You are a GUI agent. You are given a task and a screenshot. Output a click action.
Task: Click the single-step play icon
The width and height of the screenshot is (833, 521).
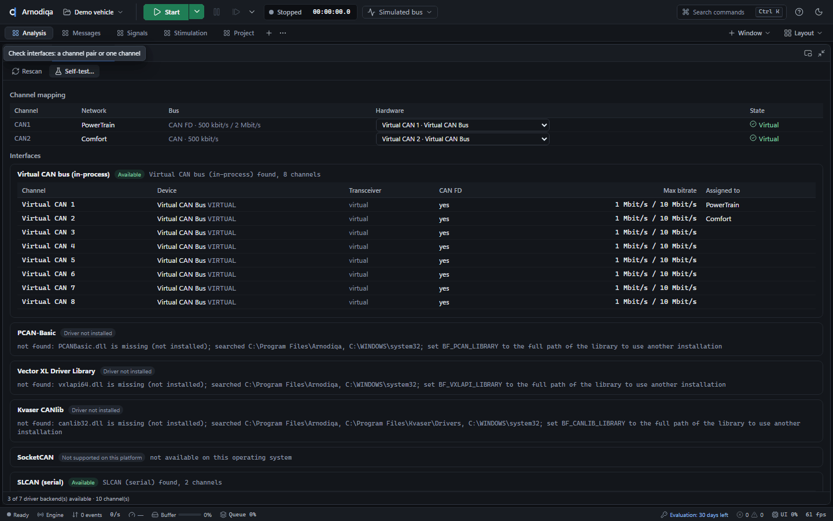point(236,12)
